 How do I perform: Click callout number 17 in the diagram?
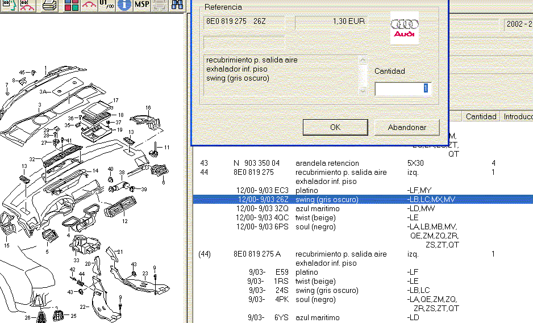coord(116,100)
